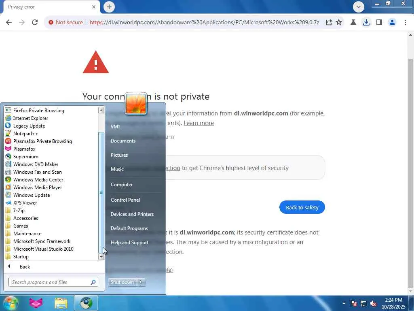Click the Start menu search magnifier icon
The height and width of the screenshot is (311, 414).
pos(93,282)
